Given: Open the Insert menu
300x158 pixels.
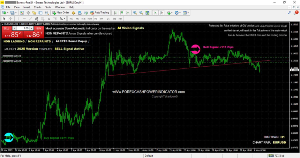Looking at the screenshot, I should (27, 7).
